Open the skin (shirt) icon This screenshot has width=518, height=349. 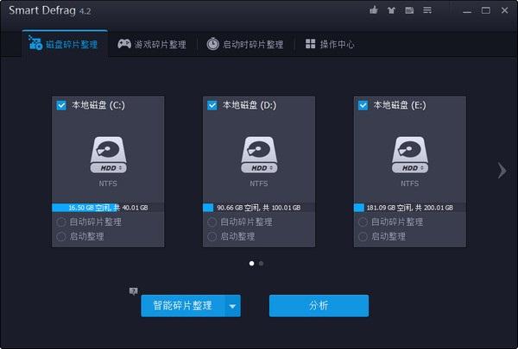coord(391,10)
